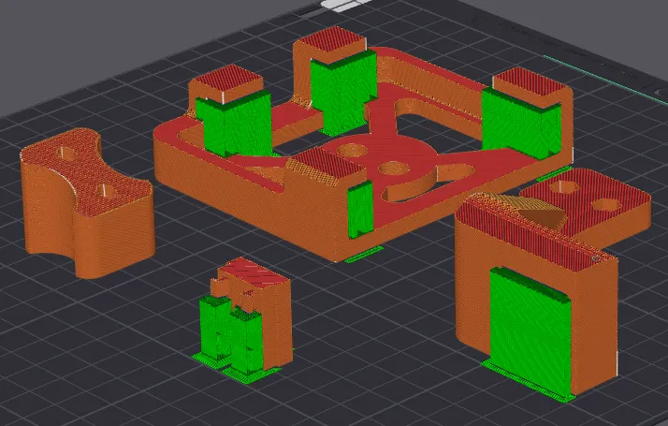The width and height of the screenshot is (668, 426).
Task: Select the tall arch model with green support
Action: pos(536,297)
